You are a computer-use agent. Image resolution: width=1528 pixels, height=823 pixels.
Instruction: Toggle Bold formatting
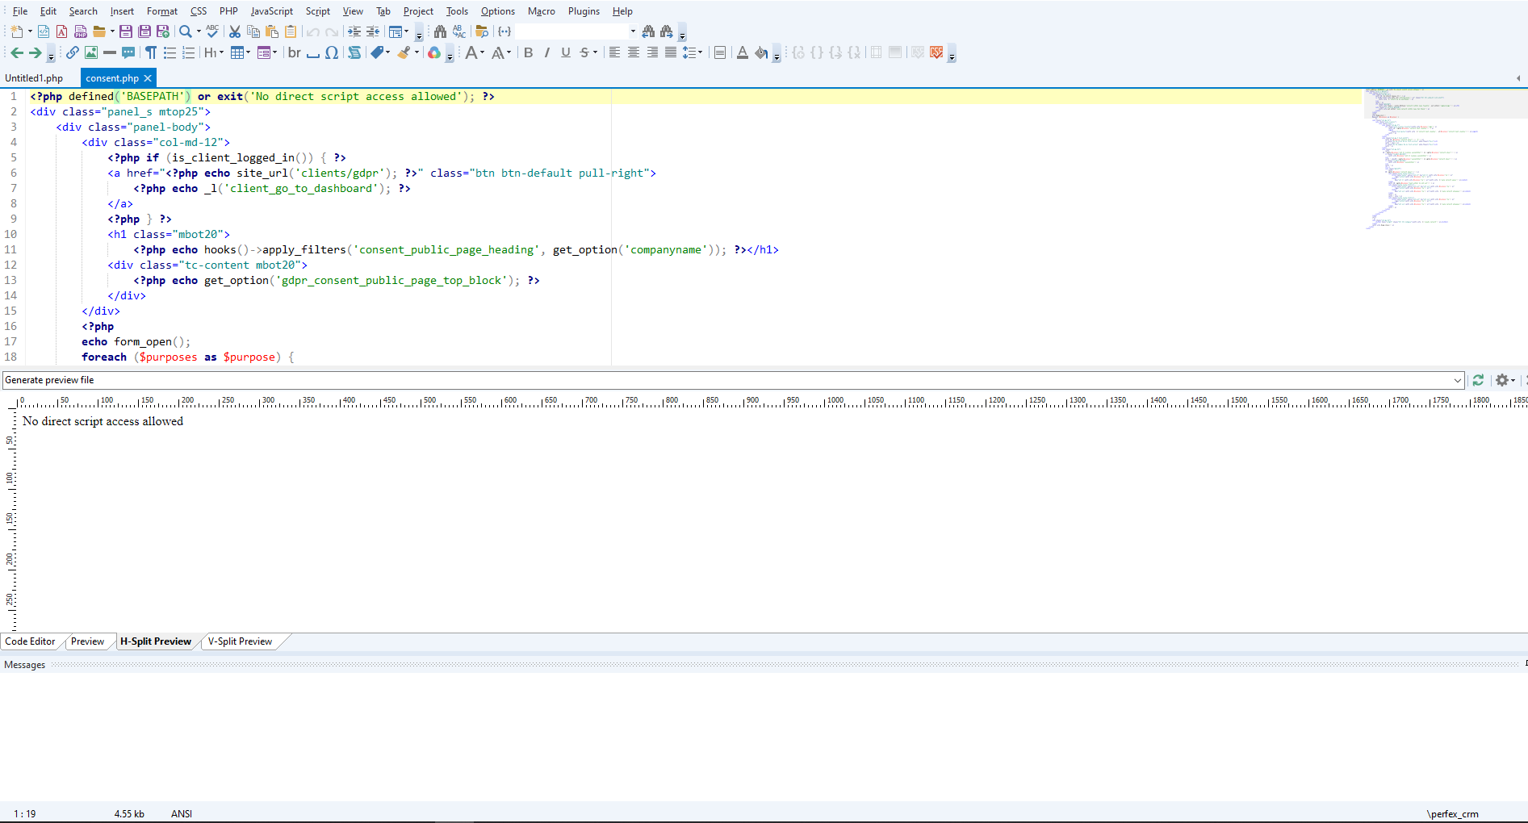(529, 53)
